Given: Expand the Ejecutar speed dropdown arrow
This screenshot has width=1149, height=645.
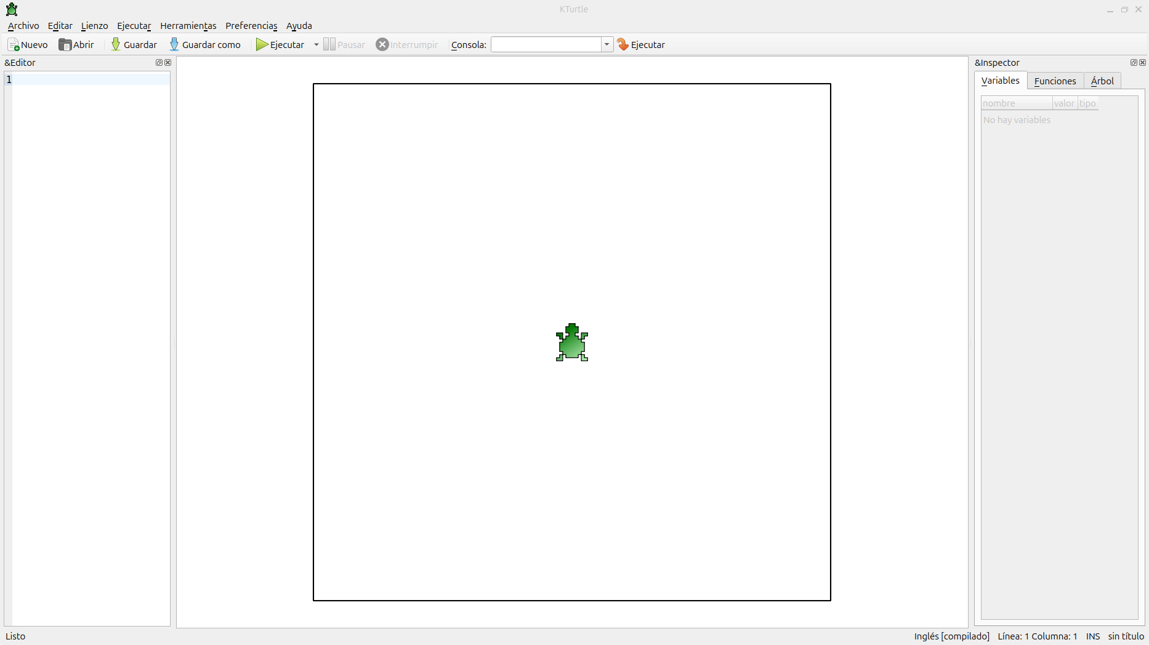Looking at the screenshot, I should [x=316, y=45].
